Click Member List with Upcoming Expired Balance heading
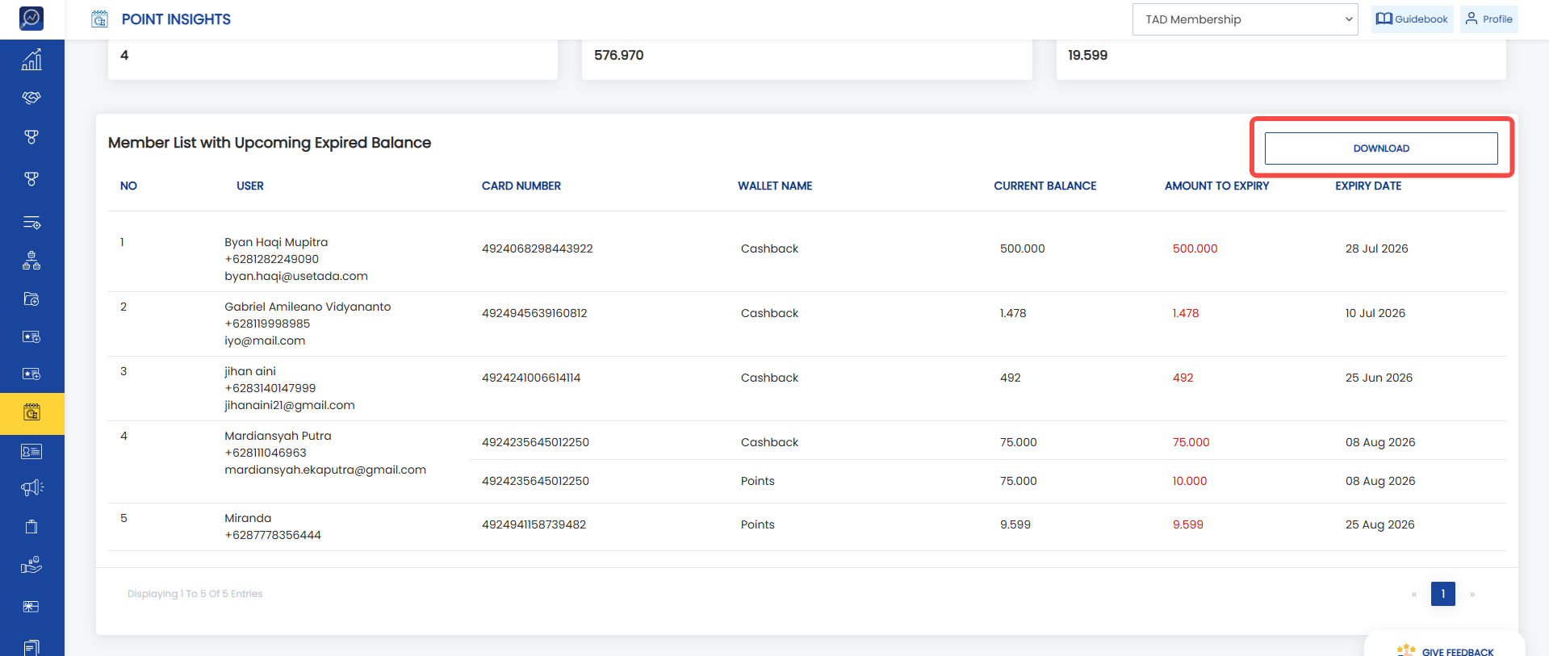Viewport: 1549px width, 656px height. pyautogui.click(x=270, y=143)
